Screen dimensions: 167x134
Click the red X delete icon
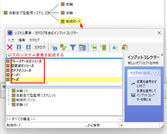point(10,47)
